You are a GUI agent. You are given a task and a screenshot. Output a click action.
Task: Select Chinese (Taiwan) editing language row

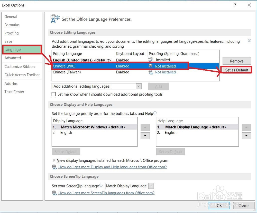click(x=135, y=72)
